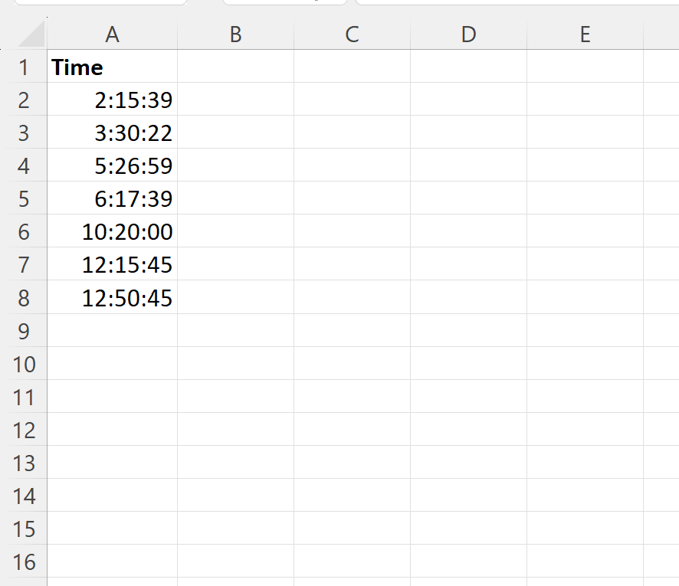Viewport: 679px width, 586px height.
Task: Click empty cell C5
Action: [x=352, y=198]
